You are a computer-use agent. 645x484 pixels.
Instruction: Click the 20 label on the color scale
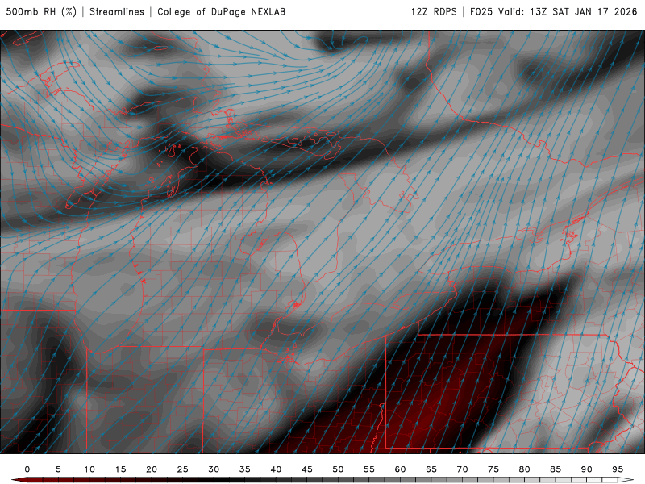[152, 469]
